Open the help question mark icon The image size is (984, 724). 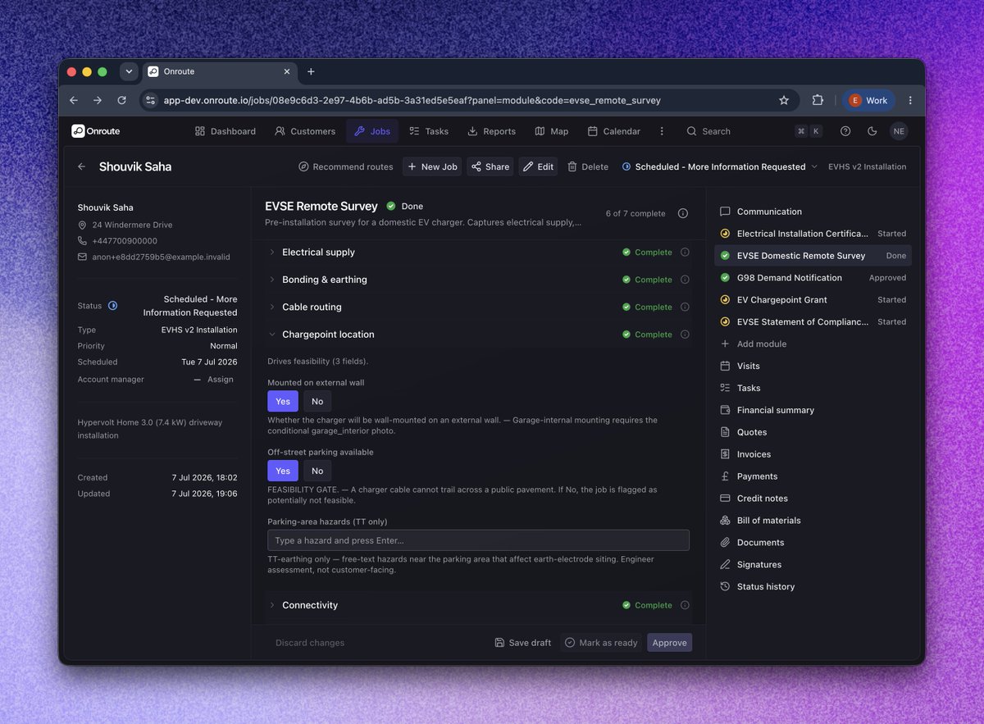coord(845,131)
